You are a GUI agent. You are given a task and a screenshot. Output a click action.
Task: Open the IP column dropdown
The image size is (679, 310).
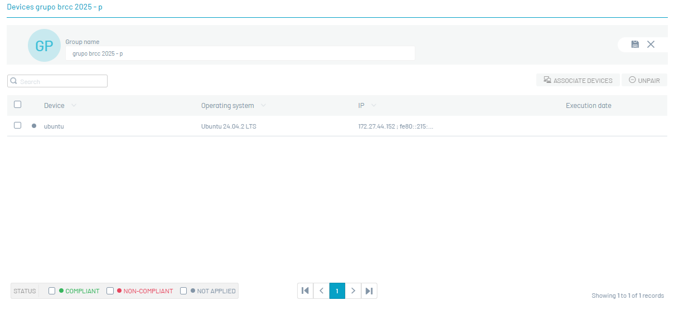pyautogui.click(x=374, y=106)
